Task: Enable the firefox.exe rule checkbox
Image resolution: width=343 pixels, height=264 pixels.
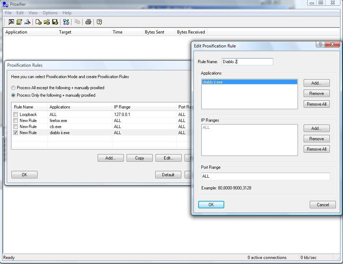Action: point(15,121)
